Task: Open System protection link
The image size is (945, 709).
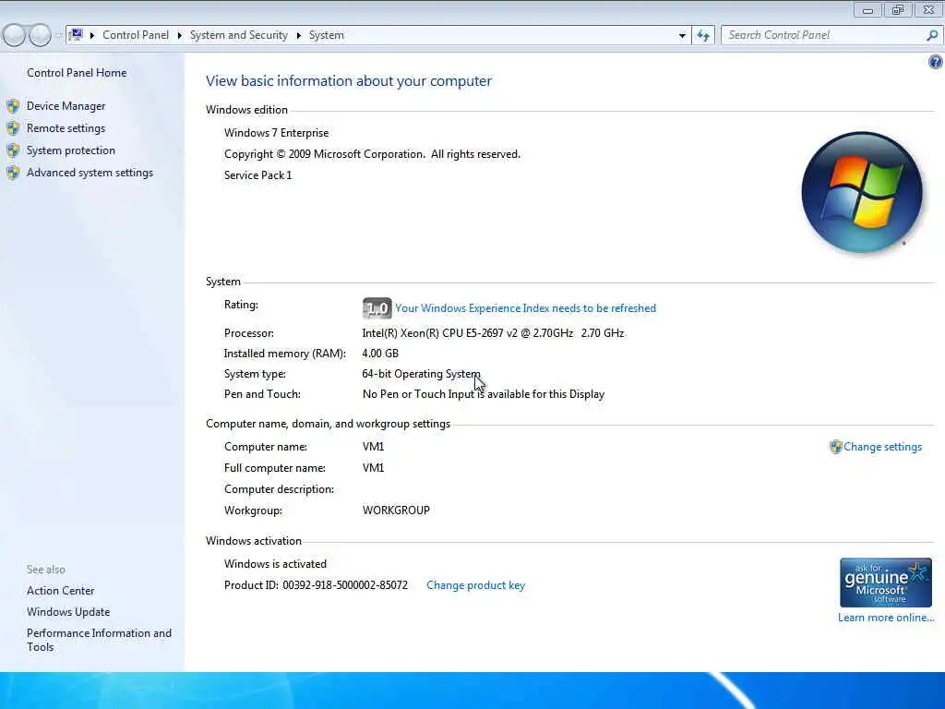Action: [70, 150]
